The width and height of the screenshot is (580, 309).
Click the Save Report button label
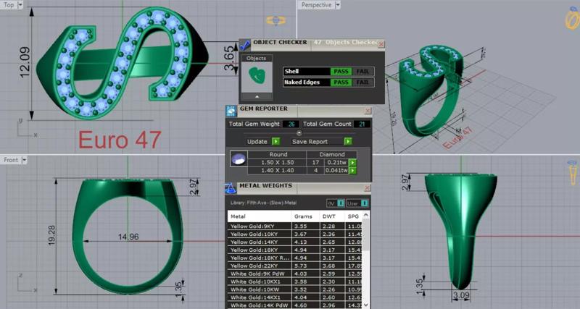click(310, 141)
